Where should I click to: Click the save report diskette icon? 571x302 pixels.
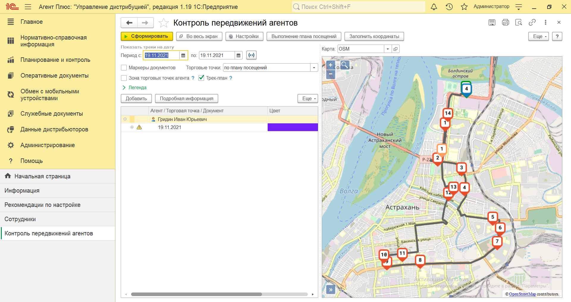point(492,22)
